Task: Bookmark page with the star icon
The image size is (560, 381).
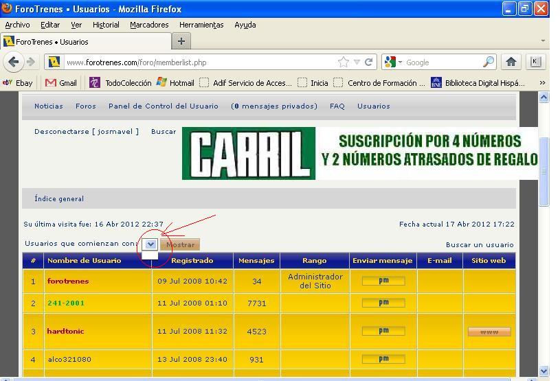Action: [343, 62]
